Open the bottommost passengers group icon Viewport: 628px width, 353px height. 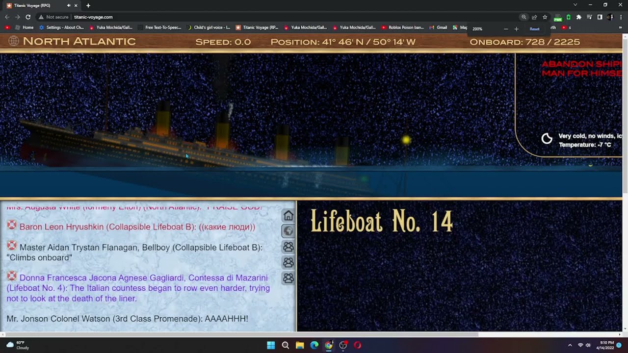288,278
